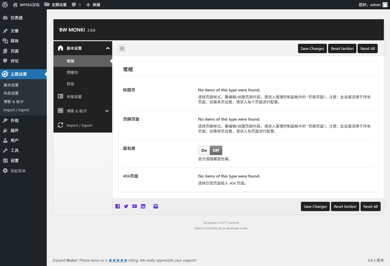
Task: Turn breadcrumbs On
Action: pos(204,150)
